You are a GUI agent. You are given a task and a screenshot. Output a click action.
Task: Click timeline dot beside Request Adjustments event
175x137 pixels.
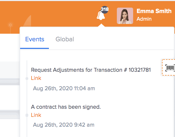[x=27, y=79]
